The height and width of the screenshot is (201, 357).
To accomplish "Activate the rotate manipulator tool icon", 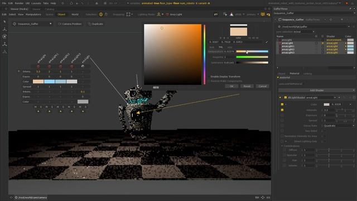I will [4, 36].
